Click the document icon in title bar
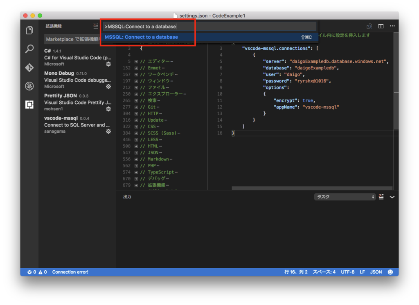 click(175, 16)
